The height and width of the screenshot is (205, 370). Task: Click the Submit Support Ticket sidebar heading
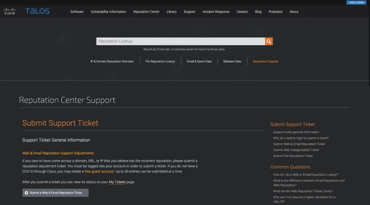(x=292, y=124)
